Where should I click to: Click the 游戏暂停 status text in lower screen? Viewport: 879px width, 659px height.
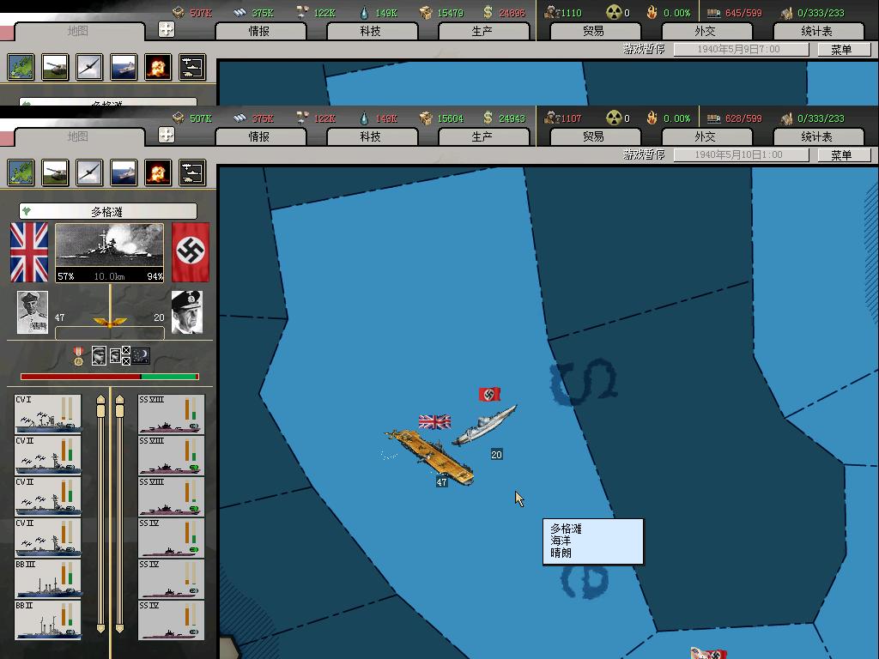click(644, 154)
